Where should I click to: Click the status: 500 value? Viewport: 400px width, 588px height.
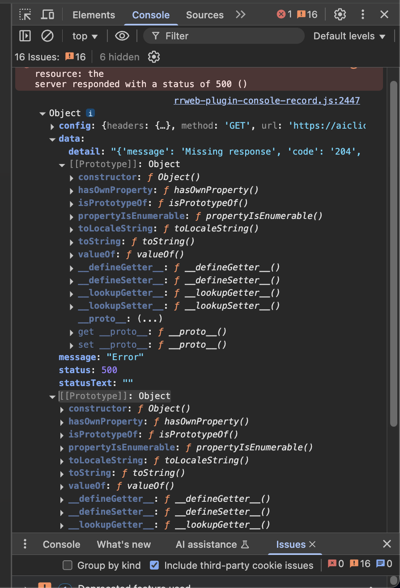109,370
